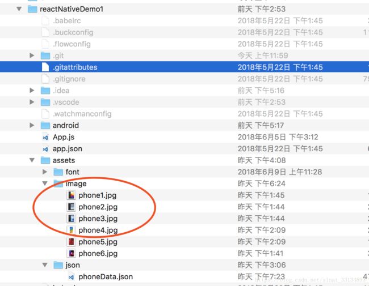Collapse the assets folder triangle

click(32, 160)
